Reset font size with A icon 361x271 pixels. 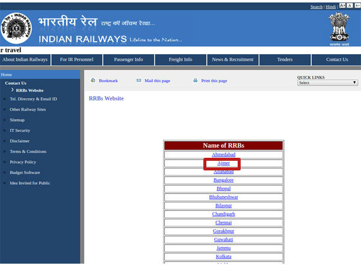click(x=350, y=6)
